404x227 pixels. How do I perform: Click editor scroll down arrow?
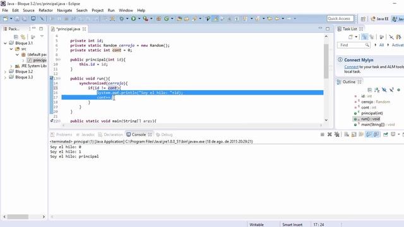pos(326,120)
